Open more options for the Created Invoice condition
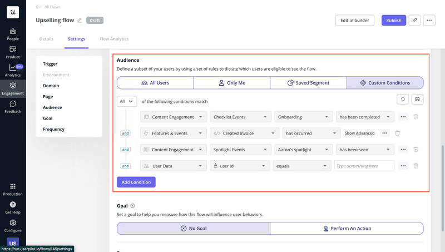Screen dimensions: 445x252 (384, 133)
